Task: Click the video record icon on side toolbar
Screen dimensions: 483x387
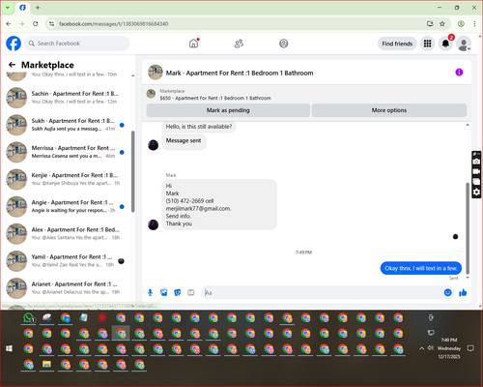Action: [476, 171]
